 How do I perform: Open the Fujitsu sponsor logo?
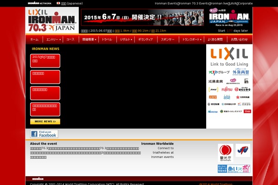(227, 89)
